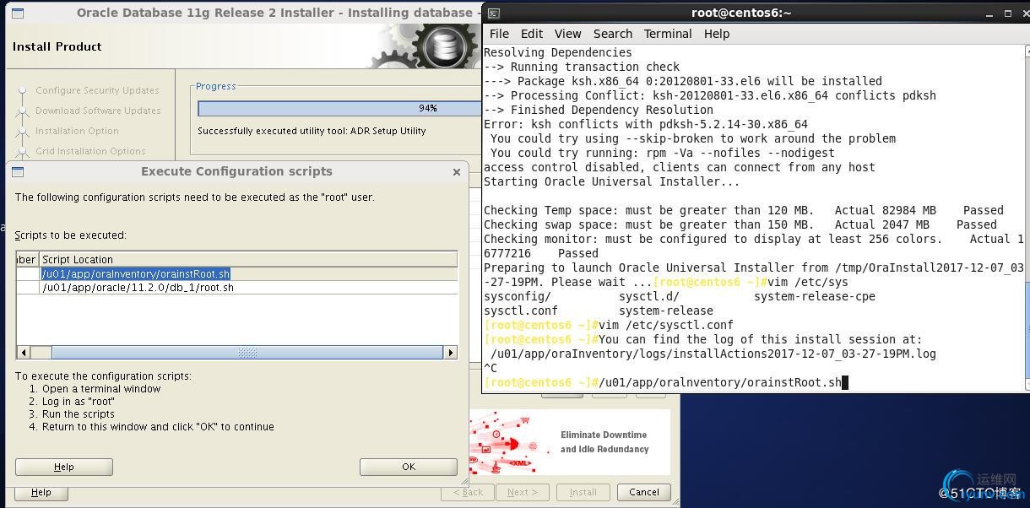This screenshot has width=1030, height=508.
Task: Click the Oracle installer window menu icon
Action: click(x=17, y=13)
